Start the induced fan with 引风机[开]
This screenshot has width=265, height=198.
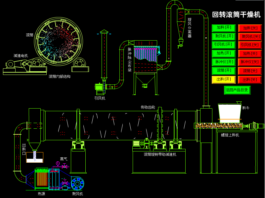[x=224, y=45]
